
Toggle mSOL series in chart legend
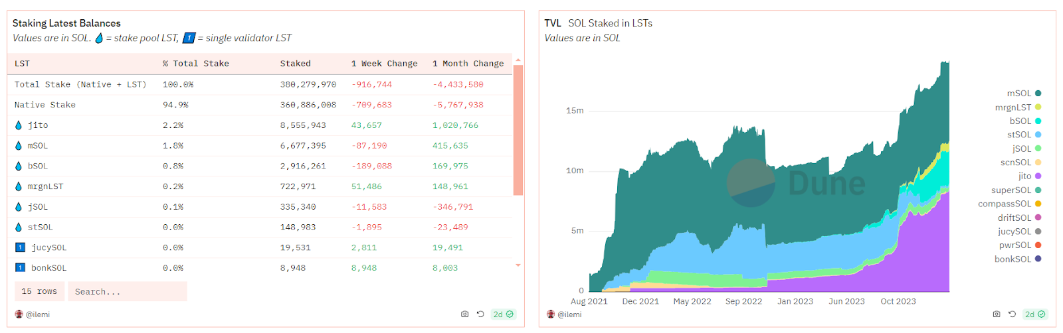(x=1024, y=94)
